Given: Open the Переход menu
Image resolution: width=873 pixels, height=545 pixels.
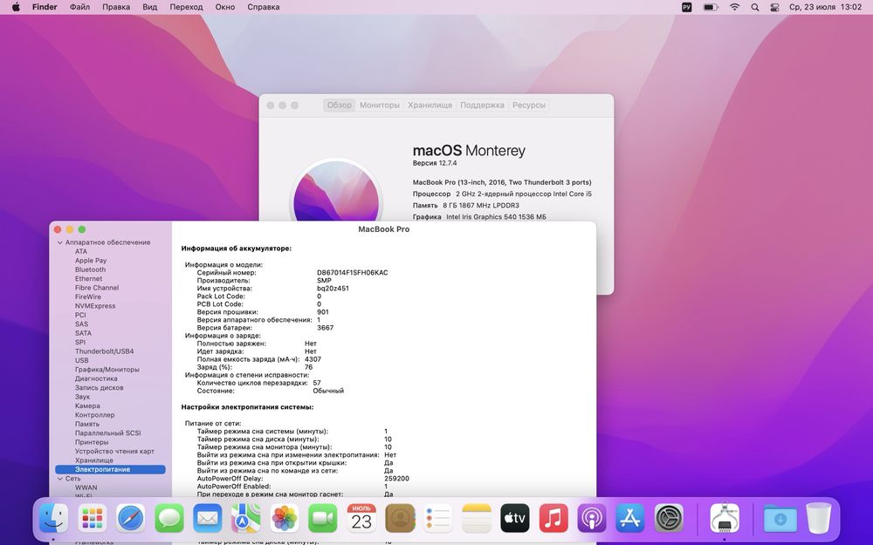Looking at the screenshot, I should (186, 7).
